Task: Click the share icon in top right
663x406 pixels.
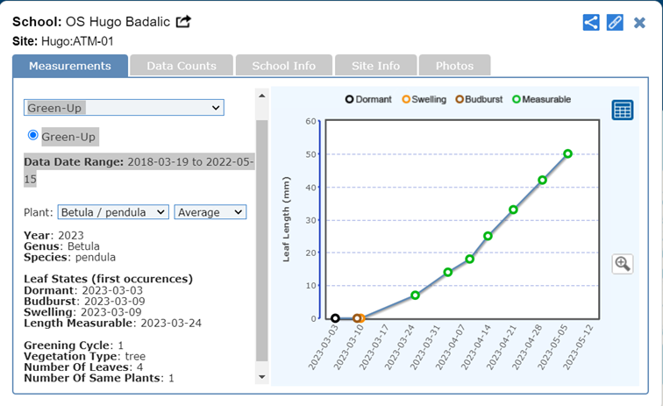Action: point(591,23)
